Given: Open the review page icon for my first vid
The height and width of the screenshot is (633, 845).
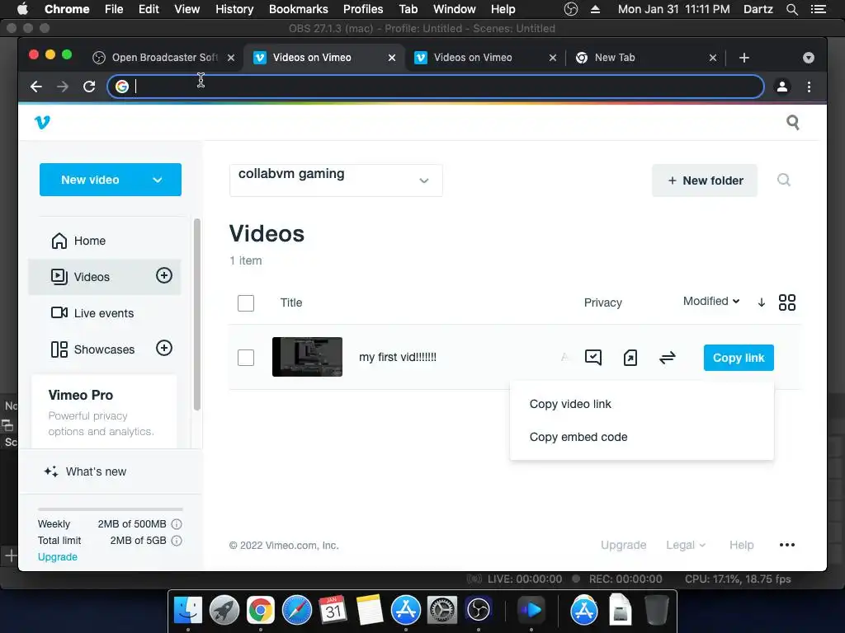Looking at the screenshot, I should [x=593, y=358].
